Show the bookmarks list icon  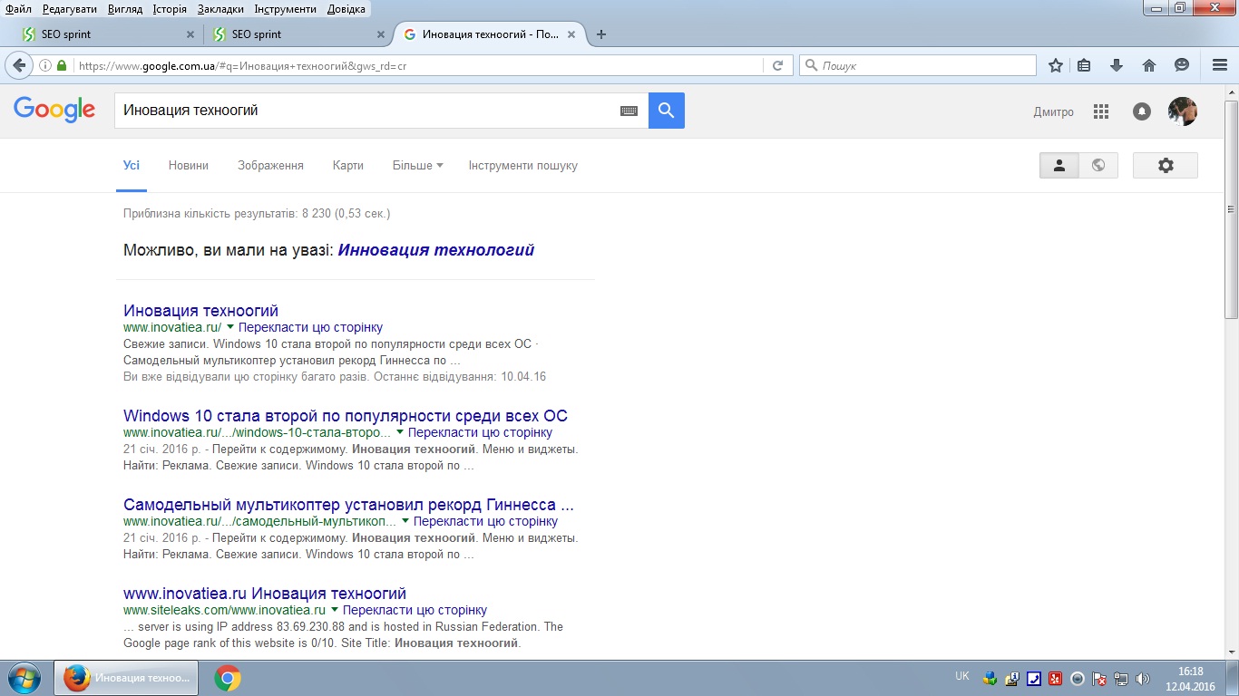tap(1085, 65)
